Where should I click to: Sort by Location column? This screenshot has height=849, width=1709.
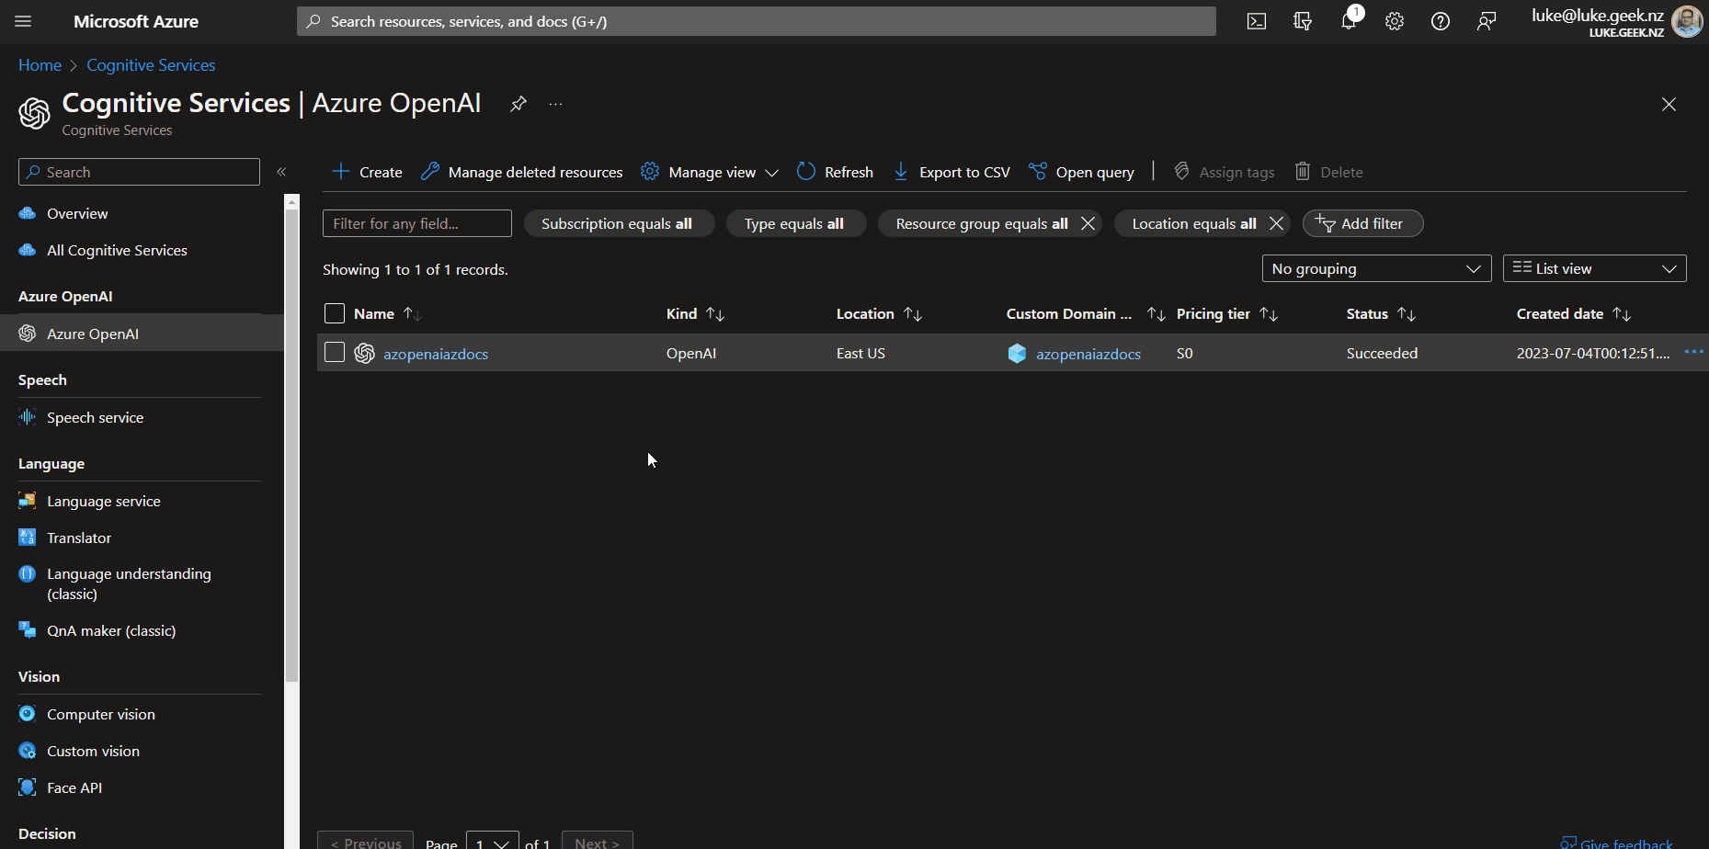pos(879,313)
